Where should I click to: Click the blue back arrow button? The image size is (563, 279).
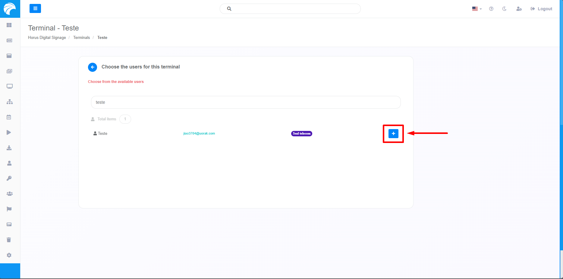click(x=93, y=67)
